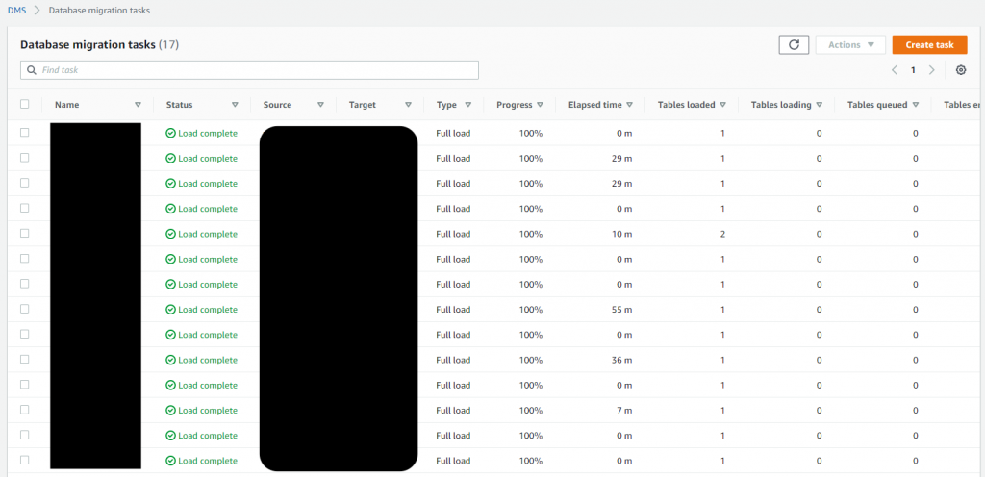The height and width of the screenshot is (477, 985).
Task: Click the magnifier icon in Find task
Action: [x=32, y=70]
